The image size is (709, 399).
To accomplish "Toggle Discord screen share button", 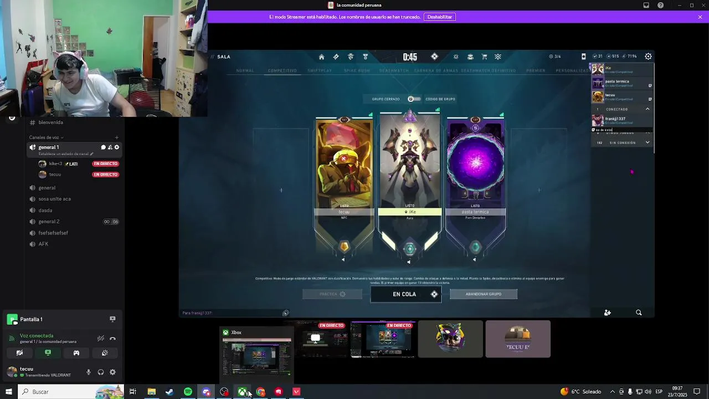I will tap(48, 353).
